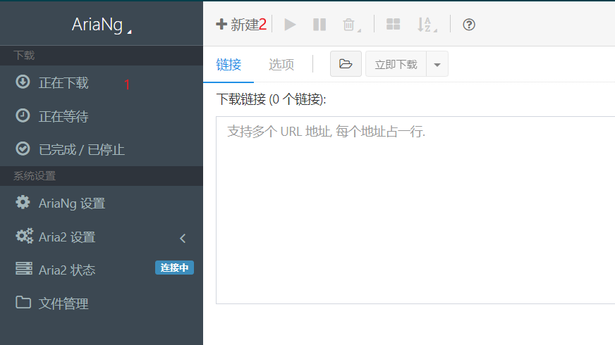
Task: Open 文件管理 in sidebar
Action: pyautogui.click(x=101, y=303)
